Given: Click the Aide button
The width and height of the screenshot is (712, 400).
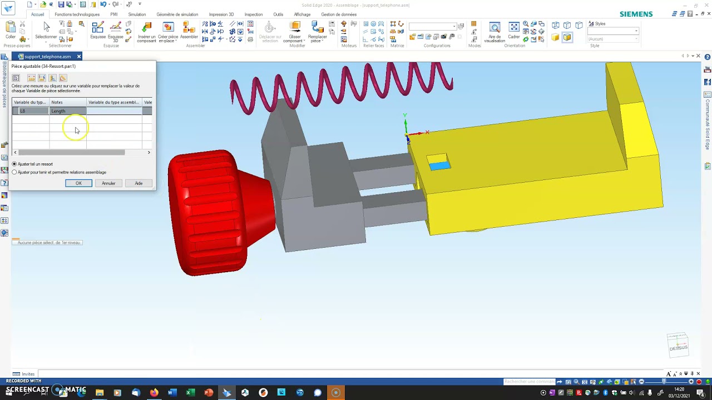Looking at the screenshot, I should pyautogui.click(x=139, y=183).
